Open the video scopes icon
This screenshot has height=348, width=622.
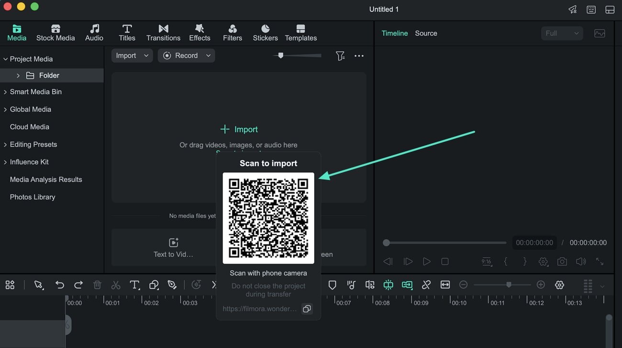[600, 33]
